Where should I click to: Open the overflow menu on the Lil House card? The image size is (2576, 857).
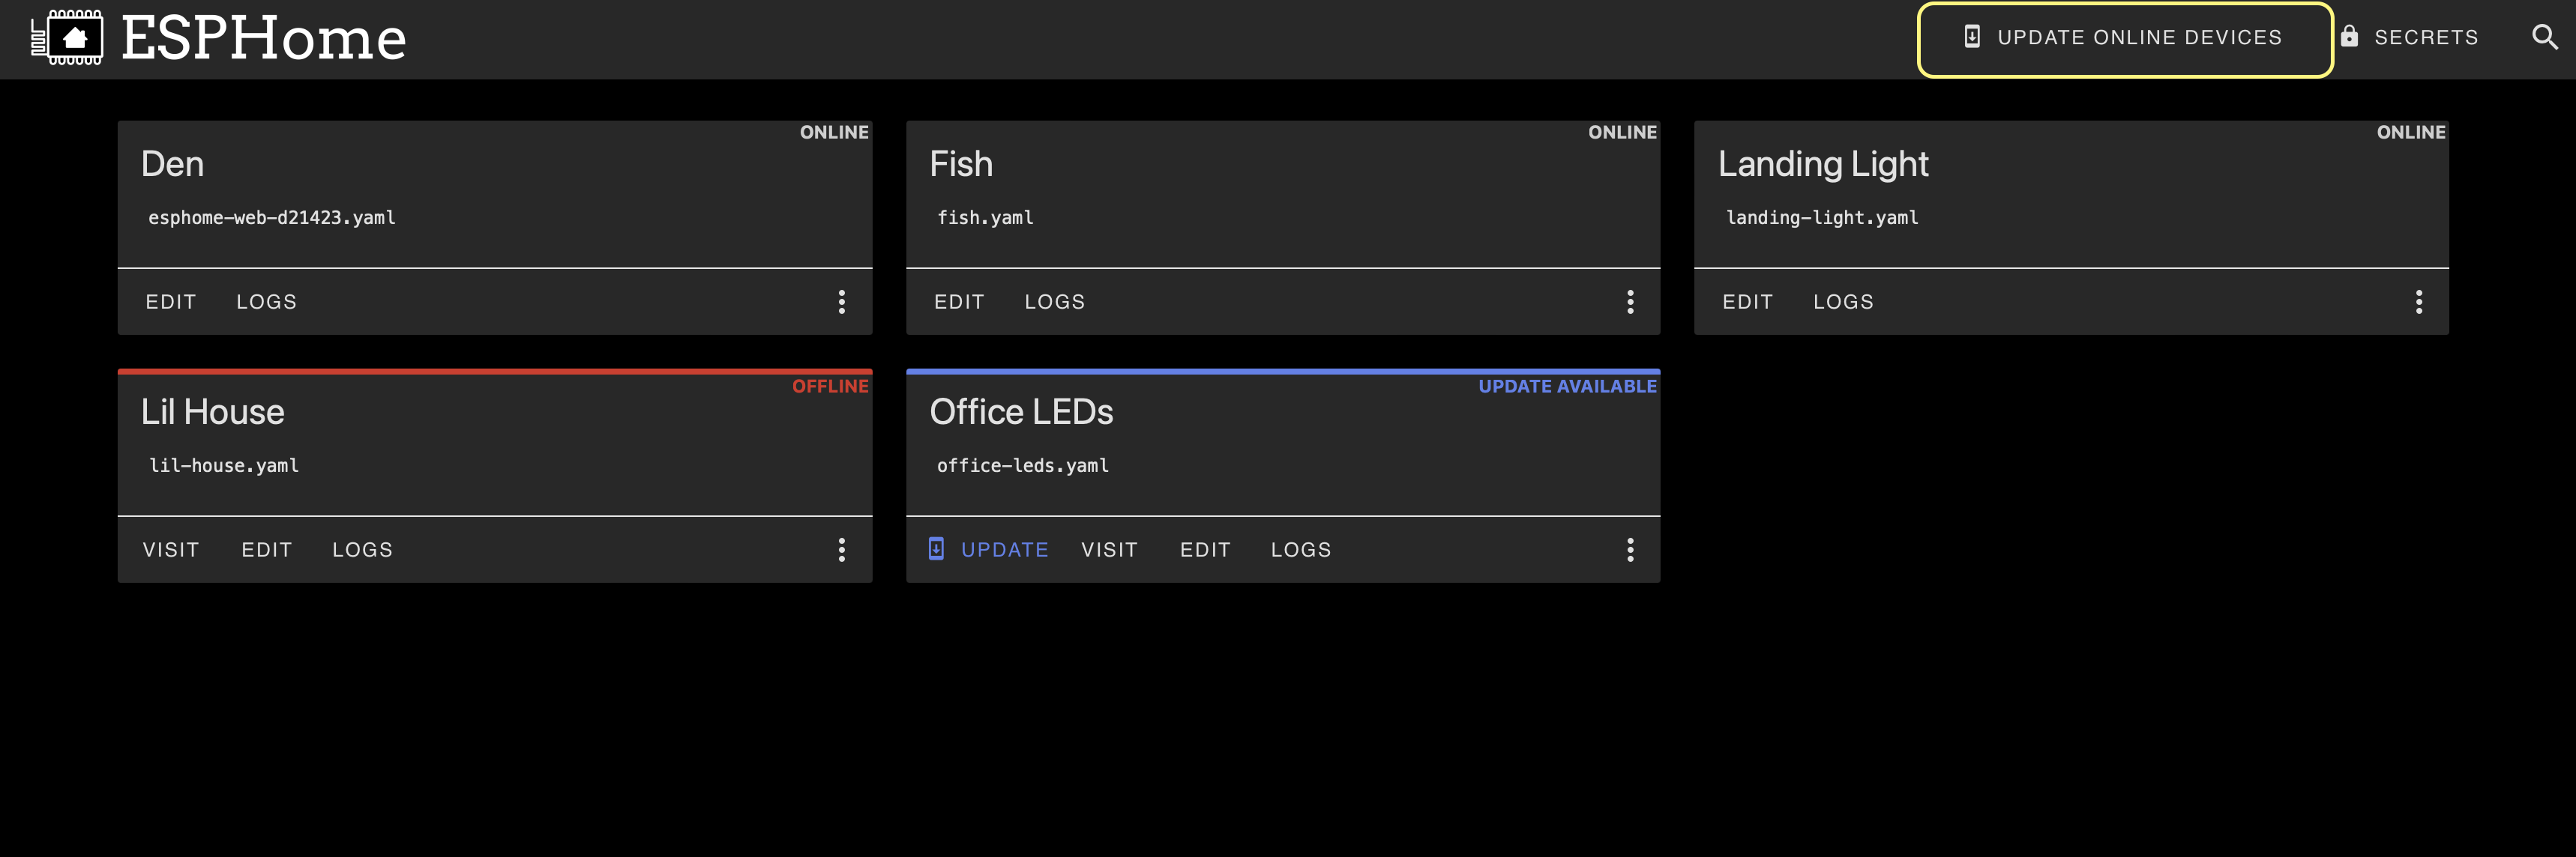click(x=842, y=549)
